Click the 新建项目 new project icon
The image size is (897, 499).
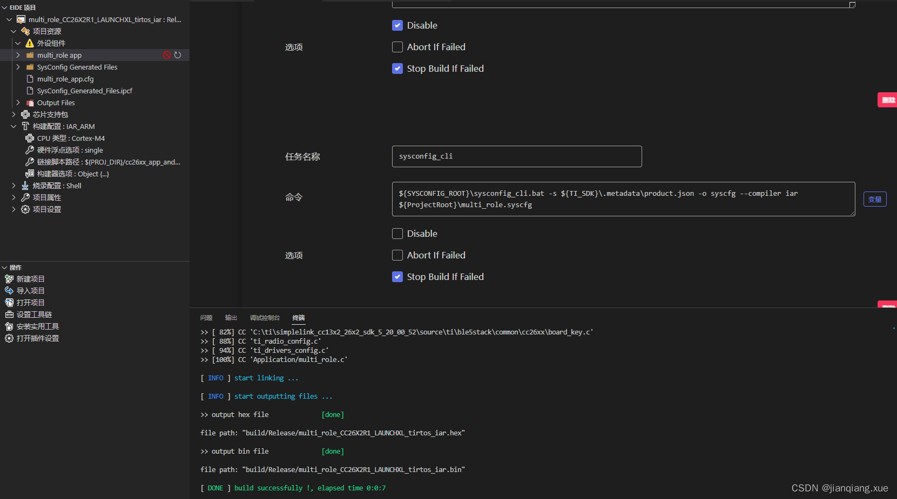pos(9,279)
